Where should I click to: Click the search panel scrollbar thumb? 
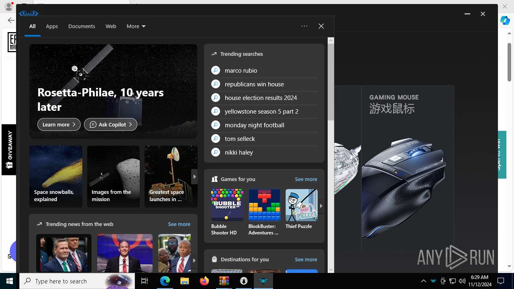pyautogui.click(x=331, y=82)
